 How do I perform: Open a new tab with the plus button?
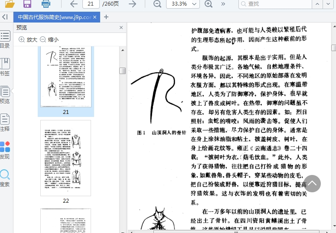click(106, 17)
